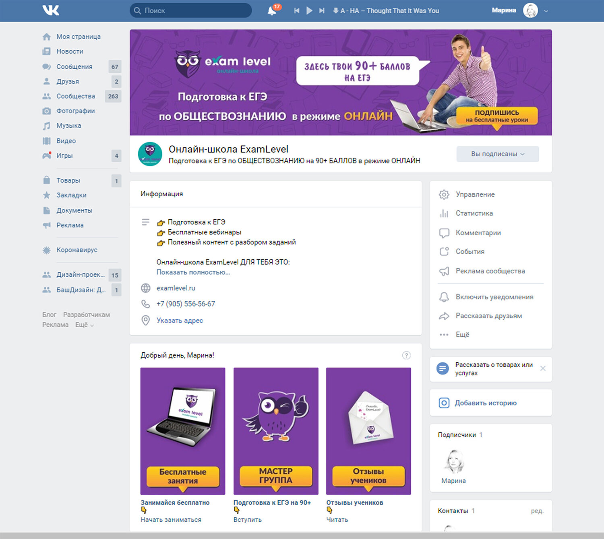Image resolution: width=604 pixels, height=539 pixels.
Task: Open Товары shopping bag icon
Action: [47, 180]
